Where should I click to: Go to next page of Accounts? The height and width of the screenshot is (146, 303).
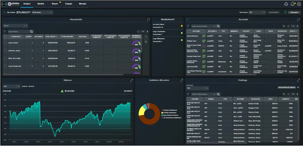point(297,26)
